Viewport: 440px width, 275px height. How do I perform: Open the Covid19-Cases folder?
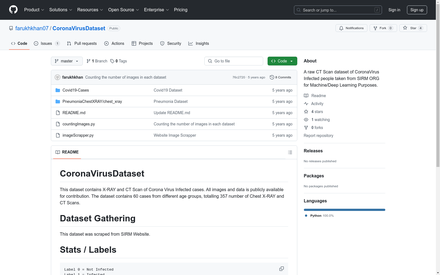tap(76, 90)
